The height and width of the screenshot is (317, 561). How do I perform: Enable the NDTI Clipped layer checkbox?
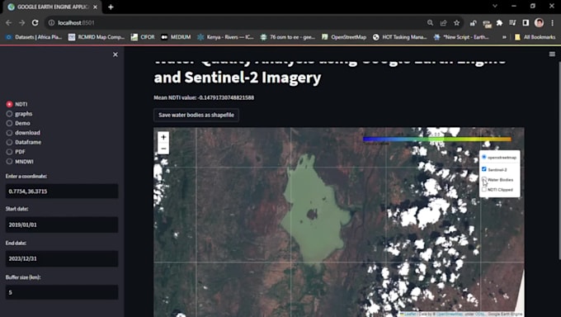[x=484, y=189]
